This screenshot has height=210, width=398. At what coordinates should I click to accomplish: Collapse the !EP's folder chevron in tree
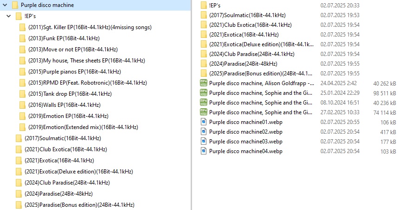[x=9, y=16]
